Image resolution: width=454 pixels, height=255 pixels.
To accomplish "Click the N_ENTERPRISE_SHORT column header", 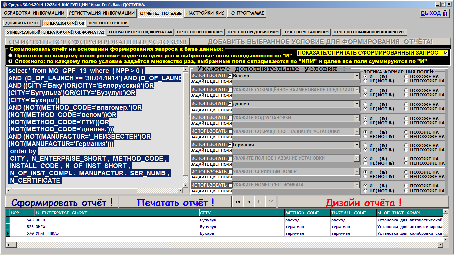I will [117, 213].
